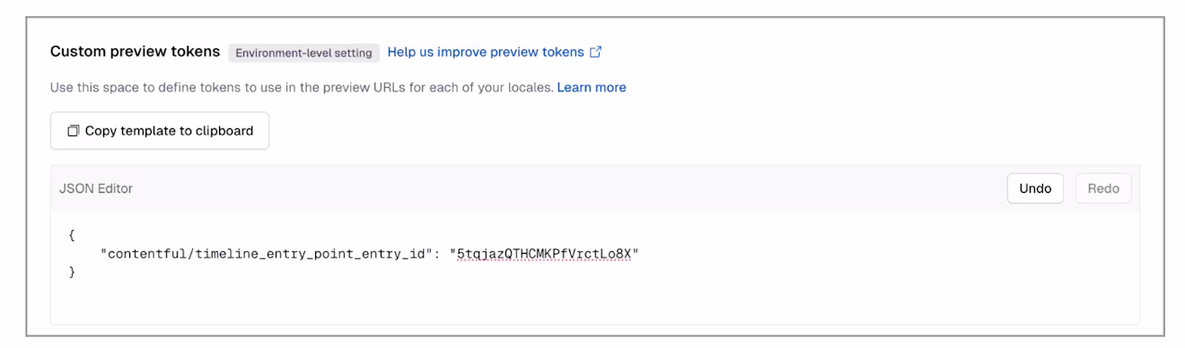Follow the Learn more link
The width and height of the screenshot is (1185, 348).
(x=592, y=88)
